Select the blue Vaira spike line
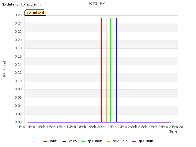This screenshot has width=196, height=147. point(117,70)
